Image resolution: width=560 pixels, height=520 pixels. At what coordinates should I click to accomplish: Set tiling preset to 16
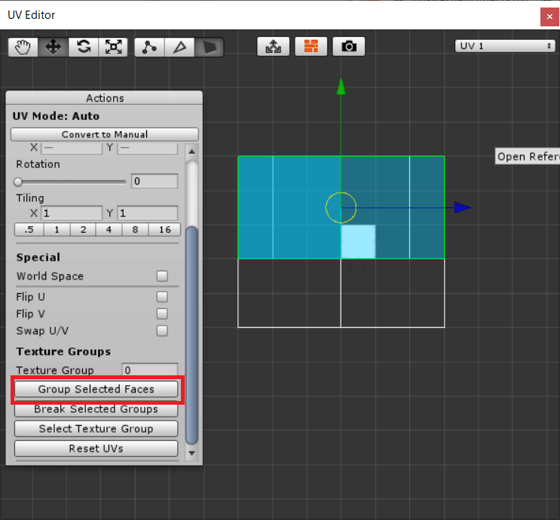click(x=164, y=230)
